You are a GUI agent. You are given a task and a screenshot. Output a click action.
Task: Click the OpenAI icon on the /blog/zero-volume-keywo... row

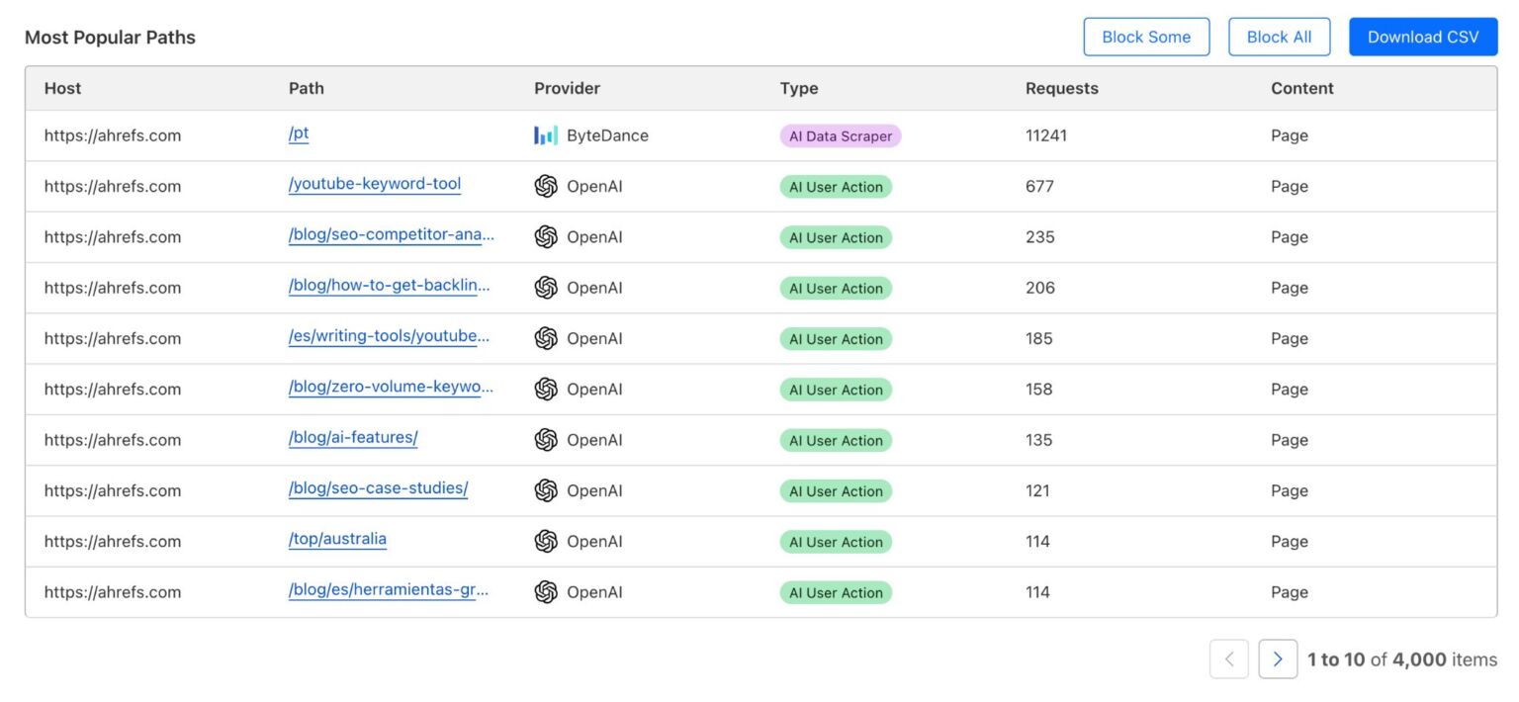545,389
